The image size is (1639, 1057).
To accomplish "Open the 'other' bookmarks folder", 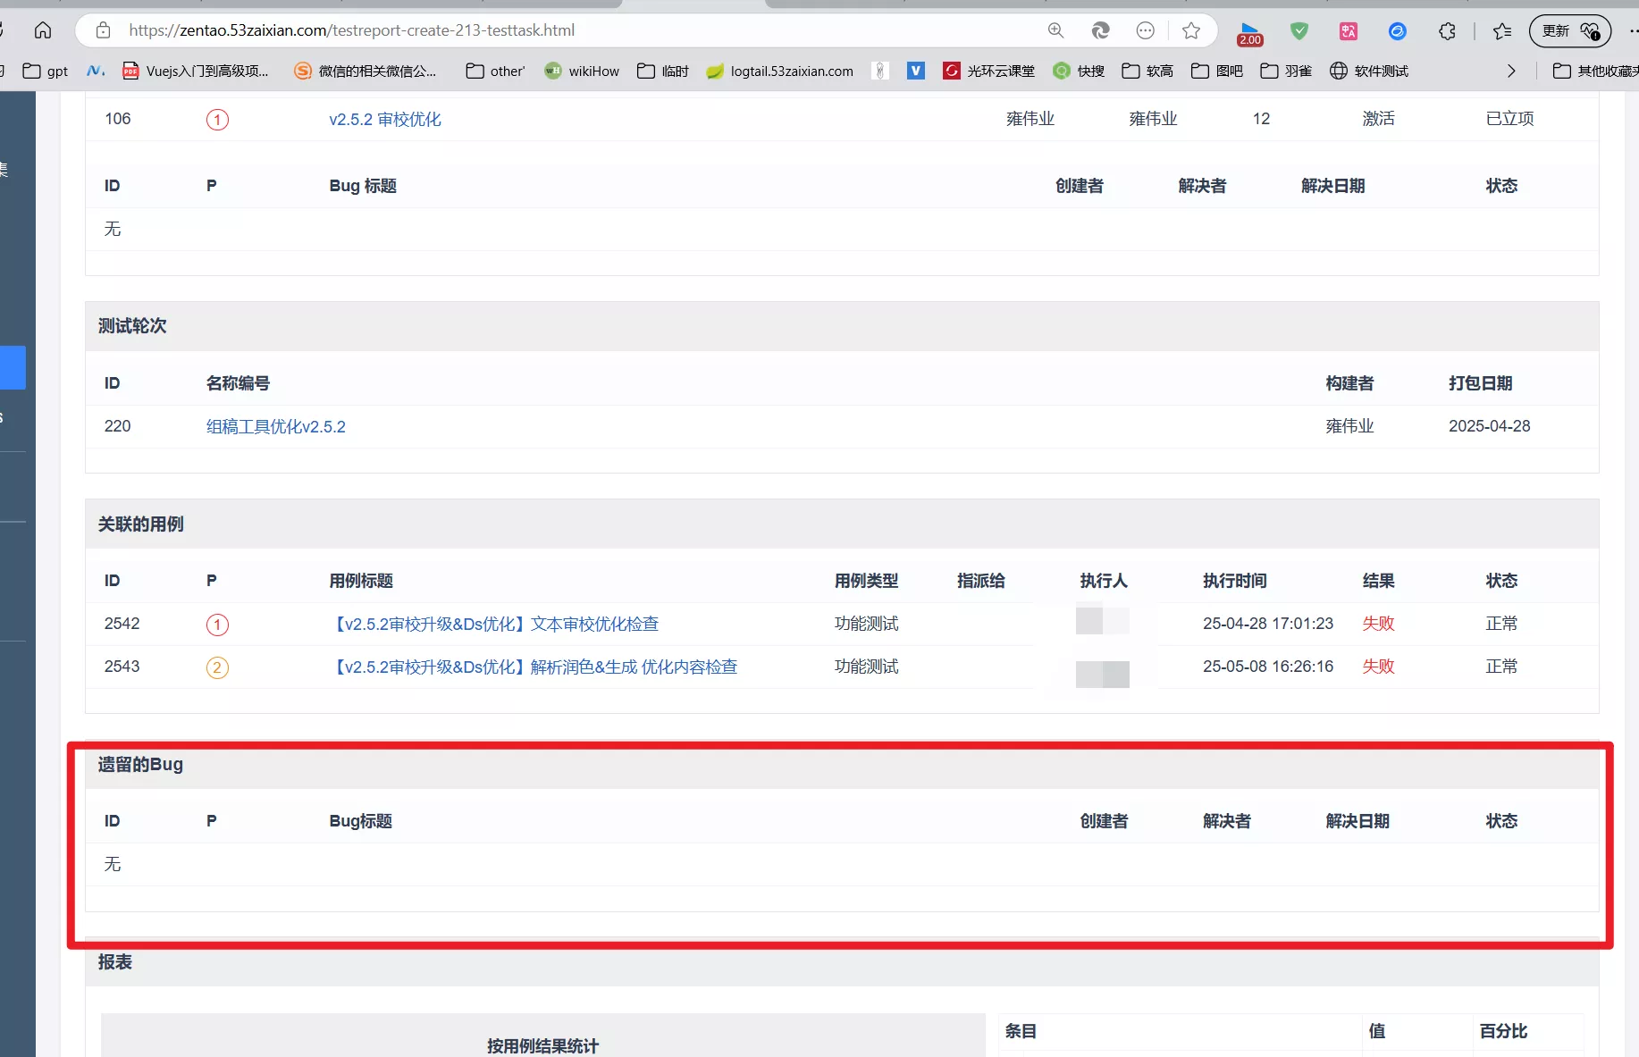I will click(x=495, y=71).
